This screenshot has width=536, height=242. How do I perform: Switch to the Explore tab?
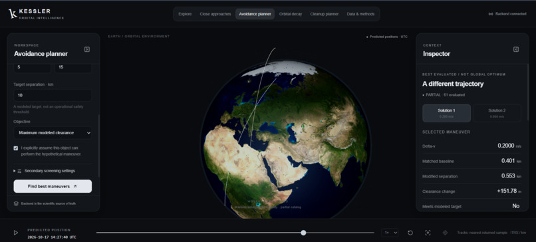(185, 14)
